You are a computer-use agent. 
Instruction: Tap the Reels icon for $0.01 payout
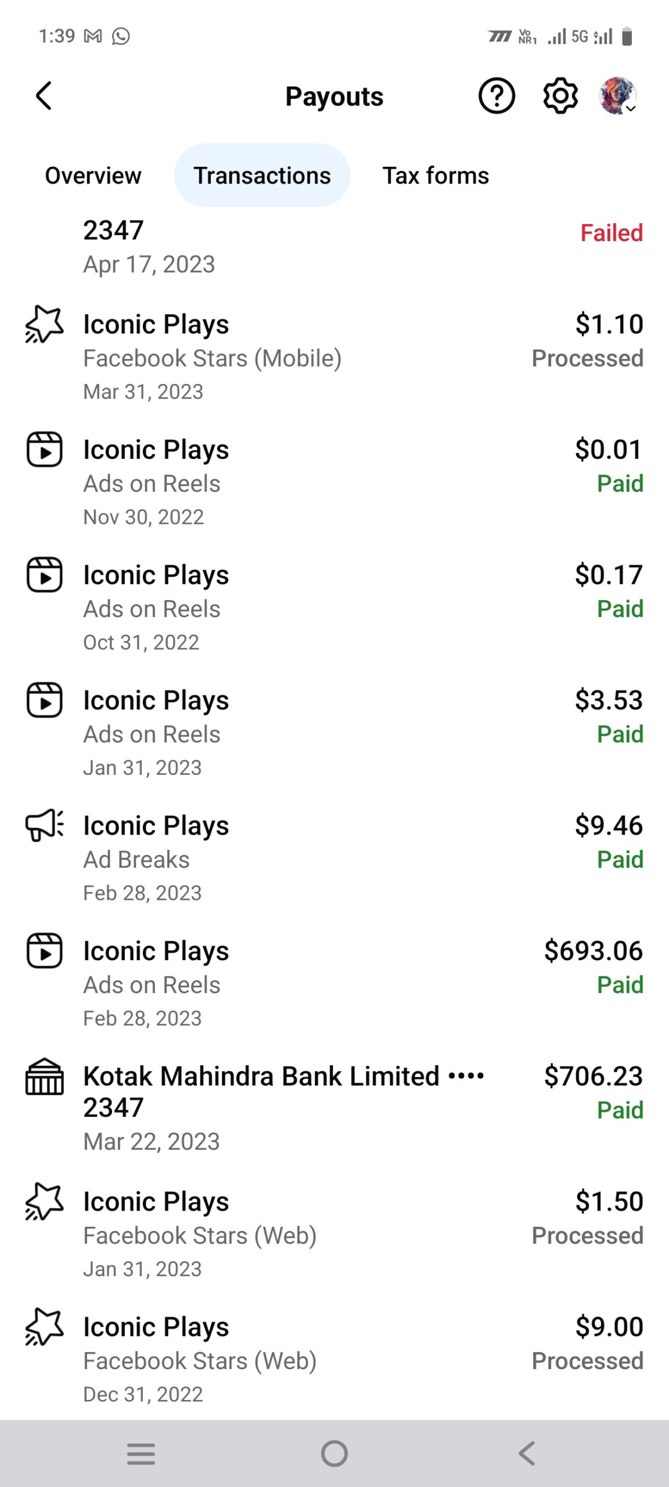44,450
